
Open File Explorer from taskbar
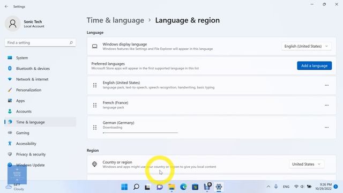point(171,187)
